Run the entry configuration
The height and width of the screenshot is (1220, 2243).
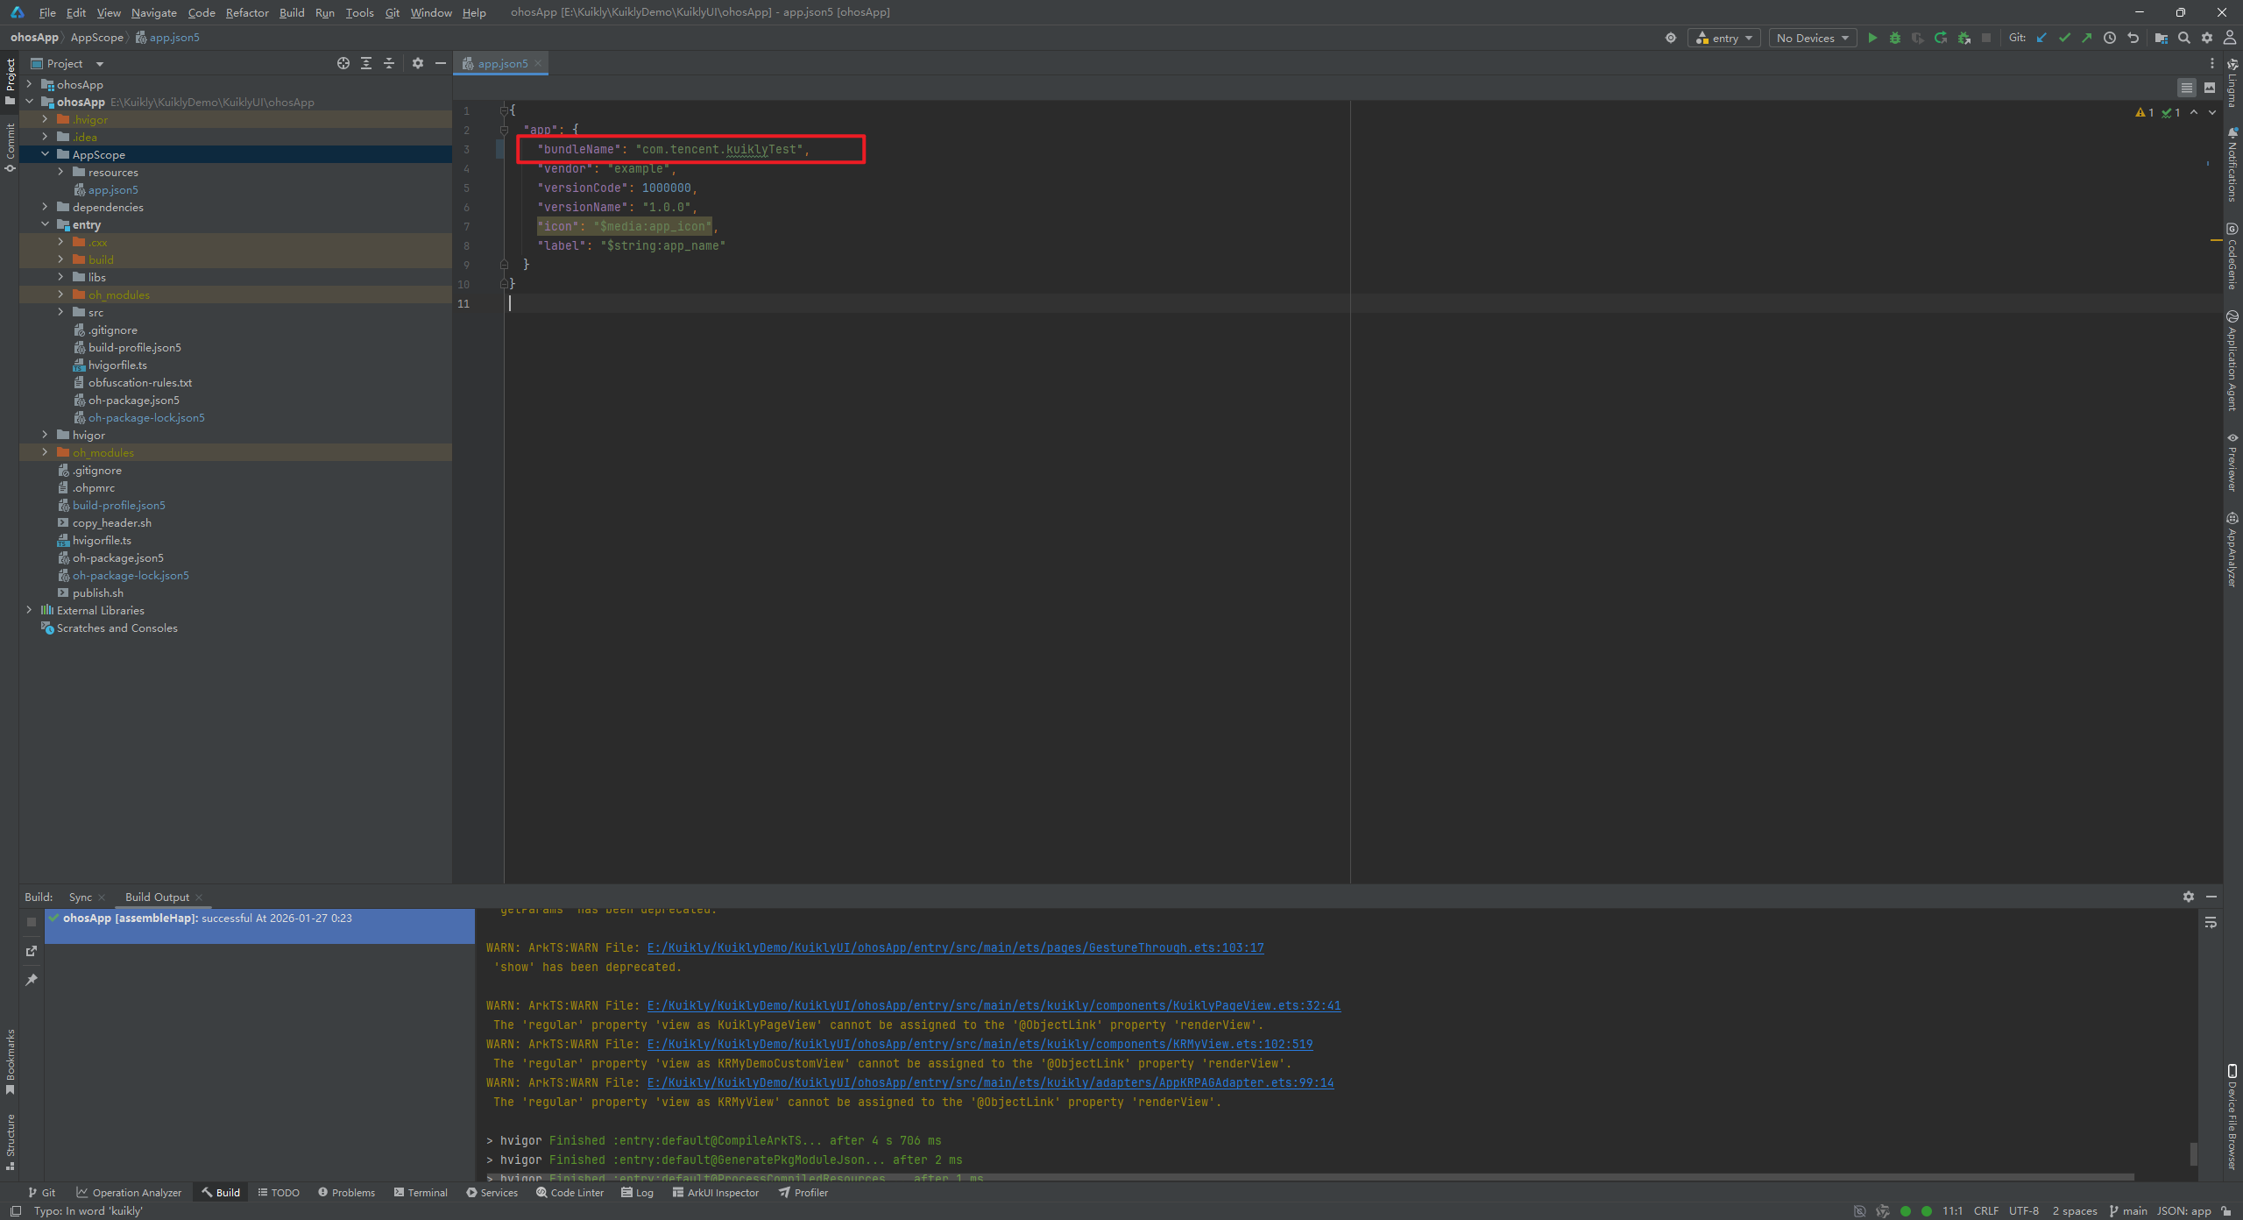coord(1872,38)
